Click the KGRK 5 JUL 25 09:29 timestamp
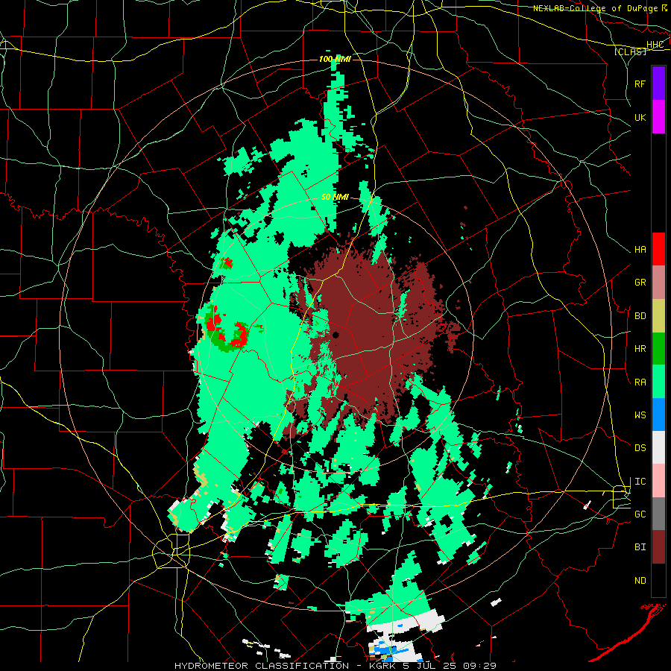The height and width of the screenshot is (671, 671). coord(432,666)
